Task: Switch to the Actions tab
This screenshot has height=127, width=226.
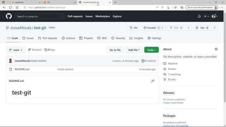Action: pyautogui.click(x=68, y=38)
